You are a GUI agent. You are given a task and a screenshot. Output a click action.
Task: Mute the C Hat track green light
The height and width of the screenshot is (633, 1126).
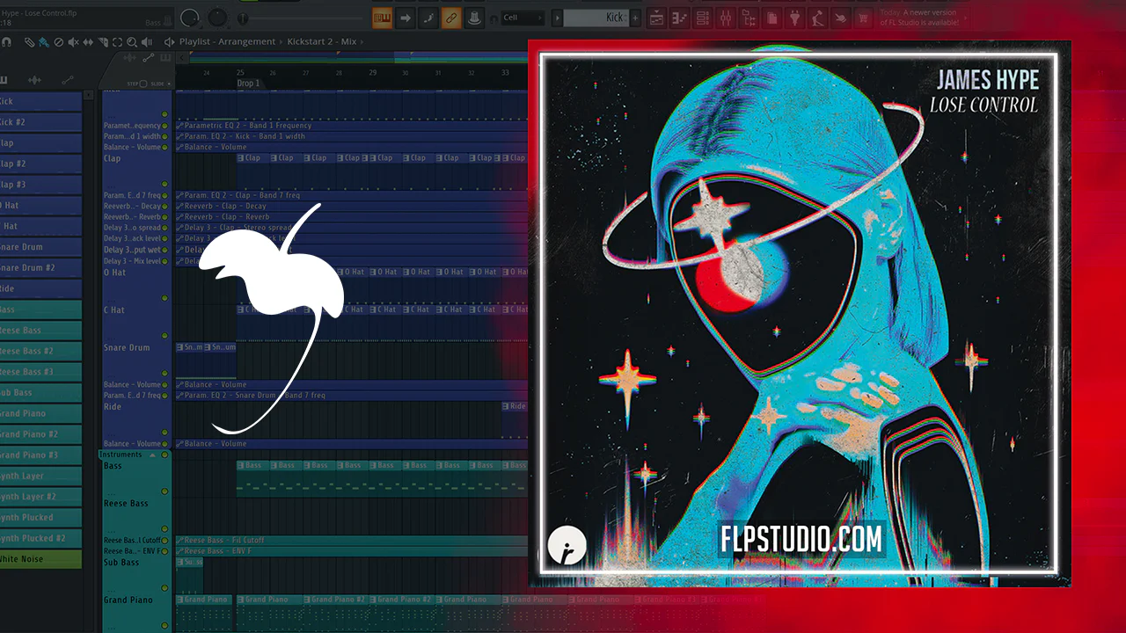click(x=165, y=336)
